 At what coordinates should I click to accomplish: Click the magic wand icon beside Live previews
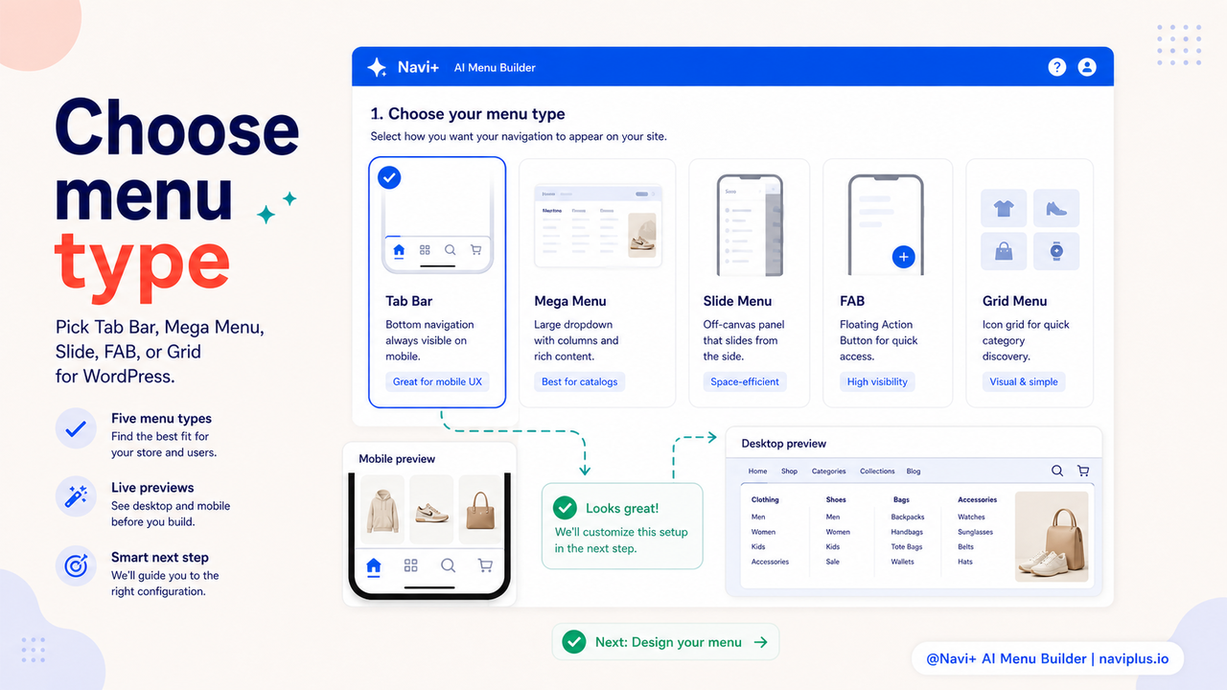tap(76, 496)
